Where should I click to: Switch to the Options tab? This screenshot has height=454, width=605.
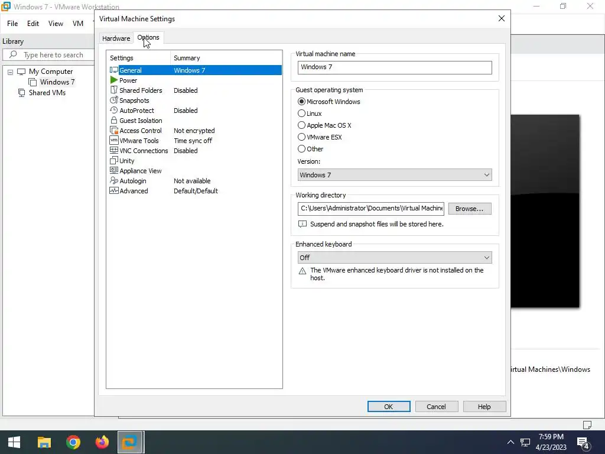(148, 37)
